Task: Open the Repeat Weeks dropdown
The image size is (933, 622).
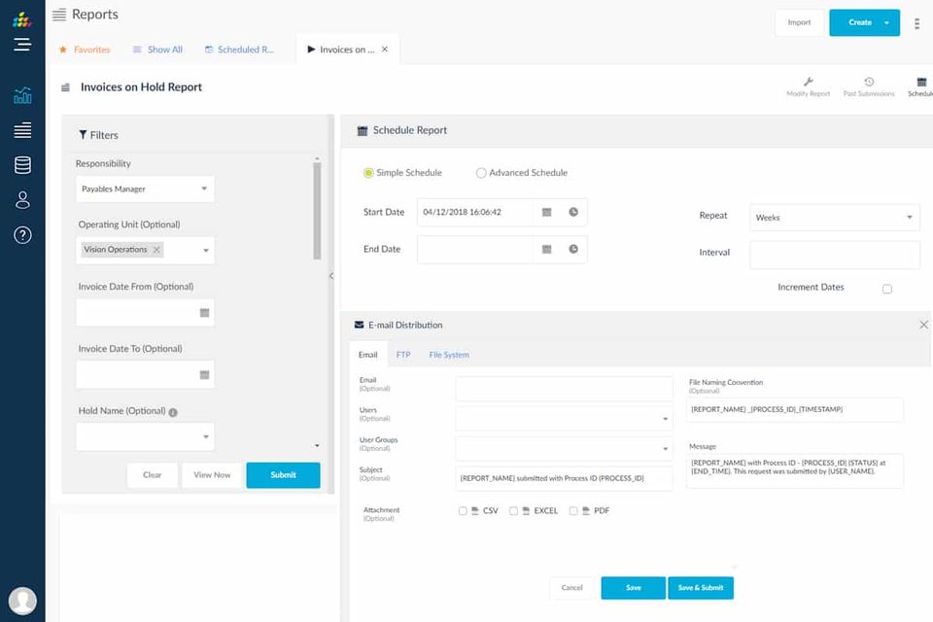Action: tap(835, 218)
